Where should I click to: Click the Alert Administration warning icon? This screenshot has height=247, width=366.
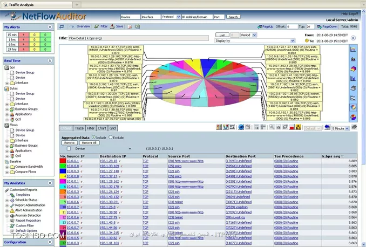[12, 210]
